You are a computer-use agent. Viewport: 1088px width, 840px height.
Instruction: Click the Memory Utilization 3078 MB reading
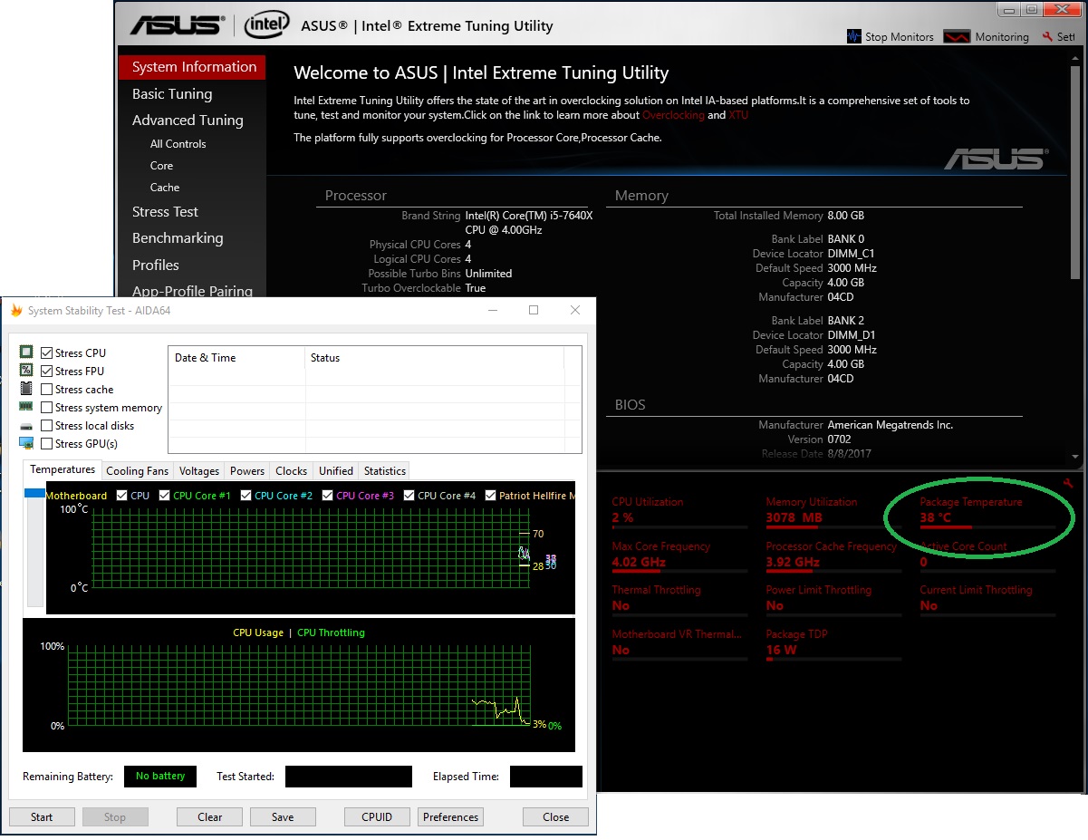833,512
